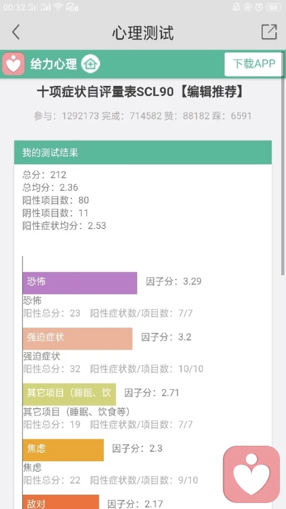Screen dimensions: 286x509
Task: Open the 给力心理 brand link
Action: point(54,64)
